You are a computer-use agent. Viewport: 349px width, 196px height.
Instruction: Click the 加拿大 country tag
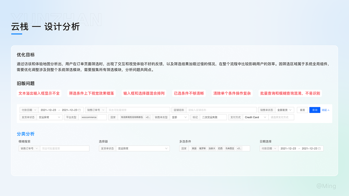pos(212,148)
